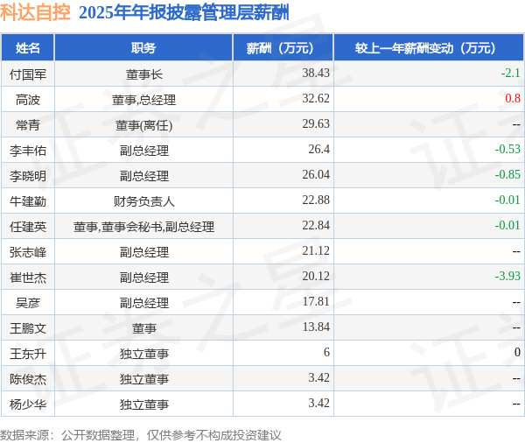Select the 姓名 column header
This screenshot has height=443, width=525.
coord(27,48)
